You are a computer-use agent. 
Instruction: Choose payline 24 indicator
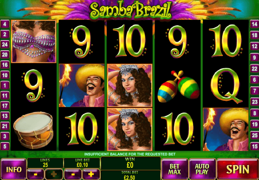pyautogui.click(x=5, y=45)
